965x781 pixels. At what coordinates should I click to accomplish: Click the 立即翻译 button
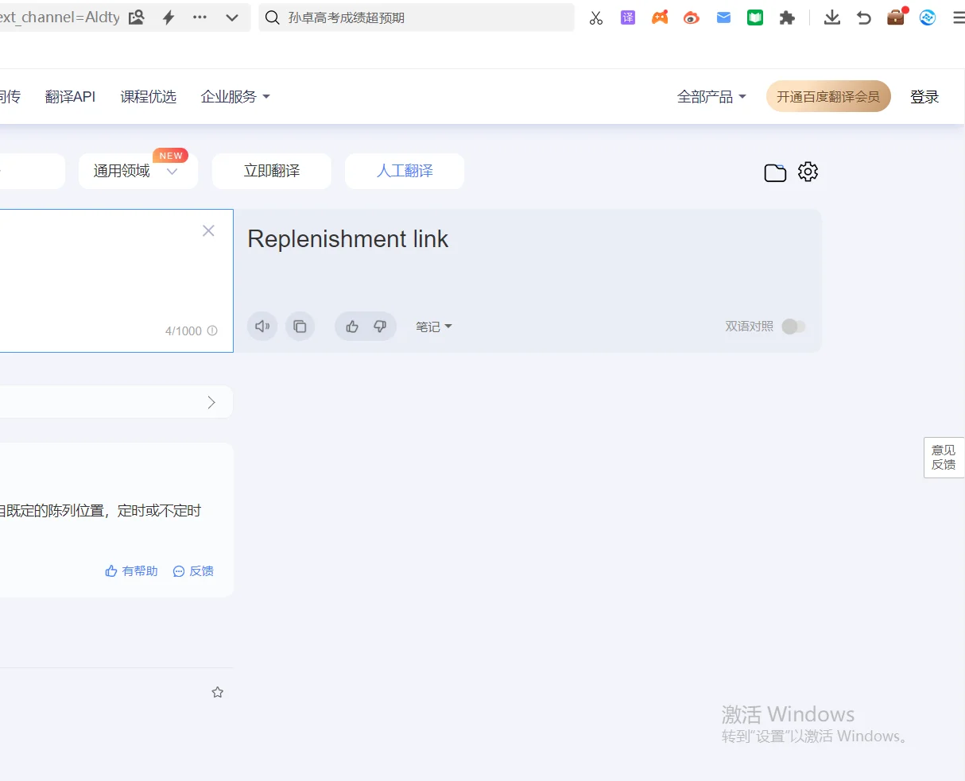tap(272, 171)
